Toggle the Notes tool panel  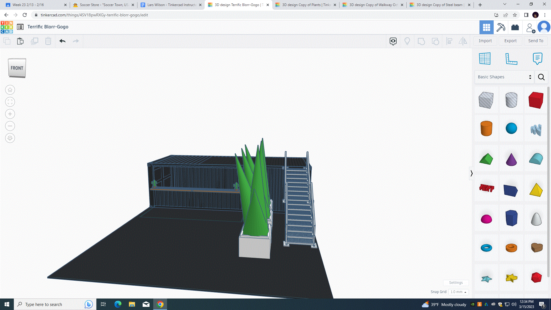coord(537,59)
